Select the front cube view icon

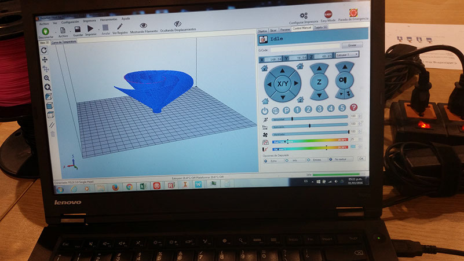point(49,105)
